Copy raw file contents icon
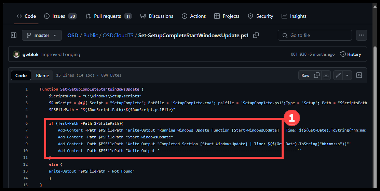This screenshot has width=380, height=191. [317, 75]
